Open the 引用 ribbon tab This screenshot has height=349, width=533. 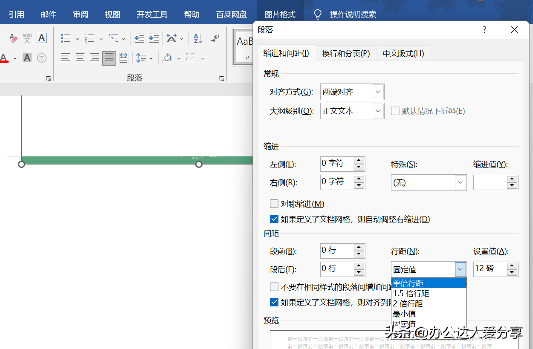tap(17, 14)
